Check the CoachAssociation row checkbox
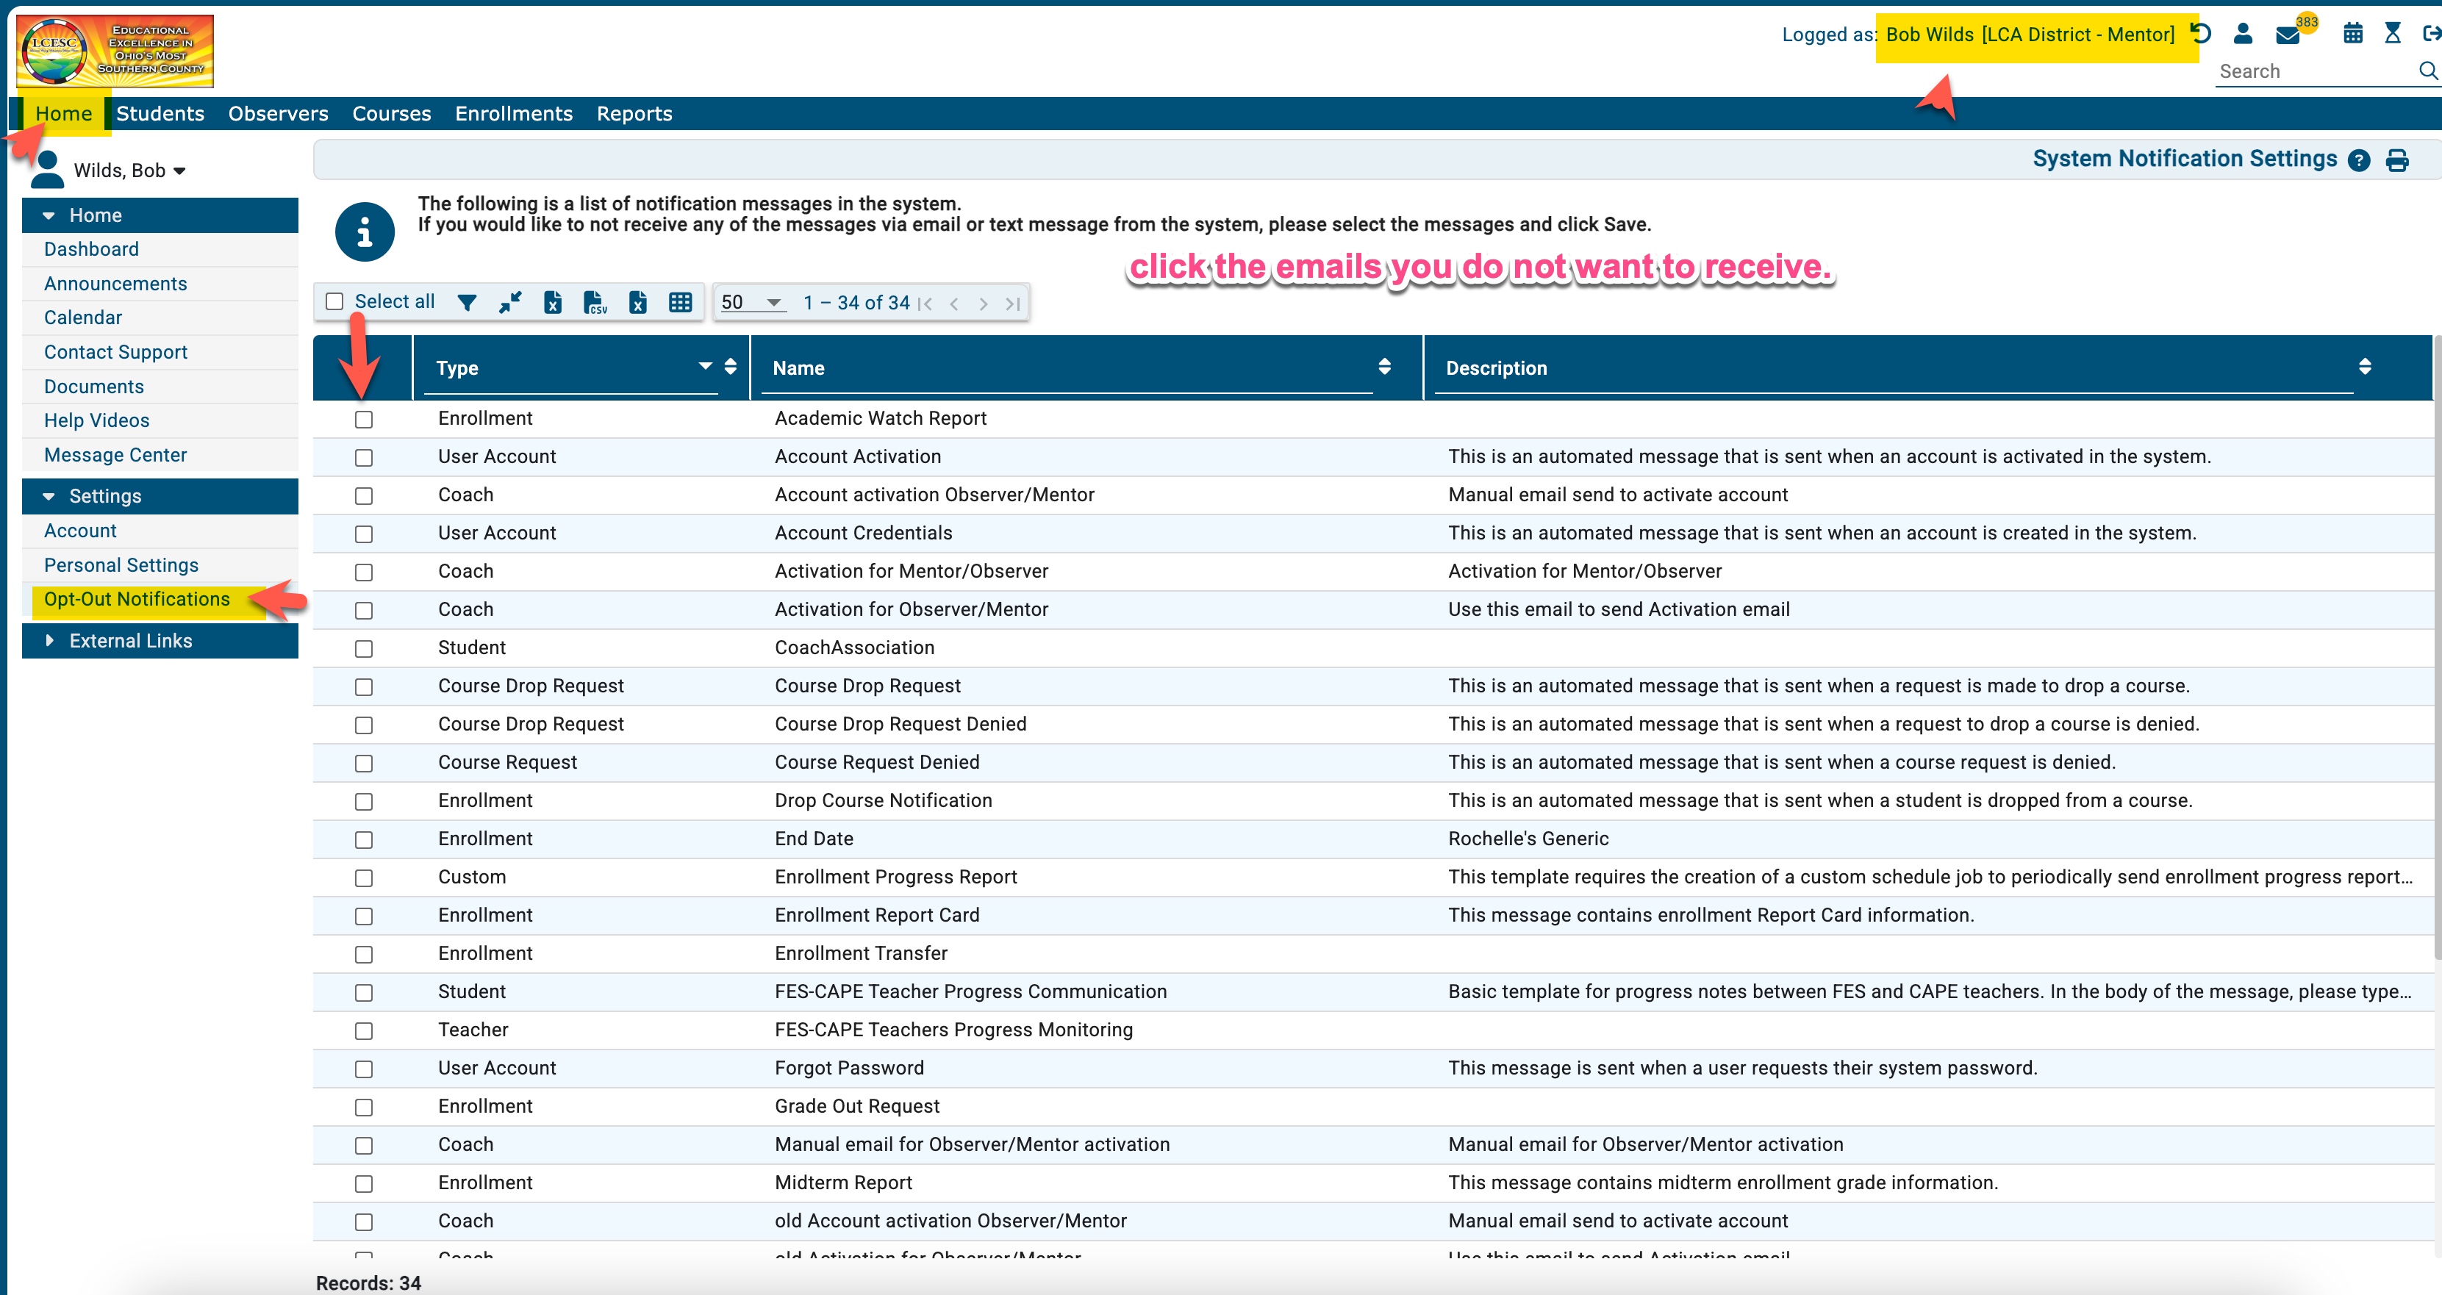 (364, 648)
